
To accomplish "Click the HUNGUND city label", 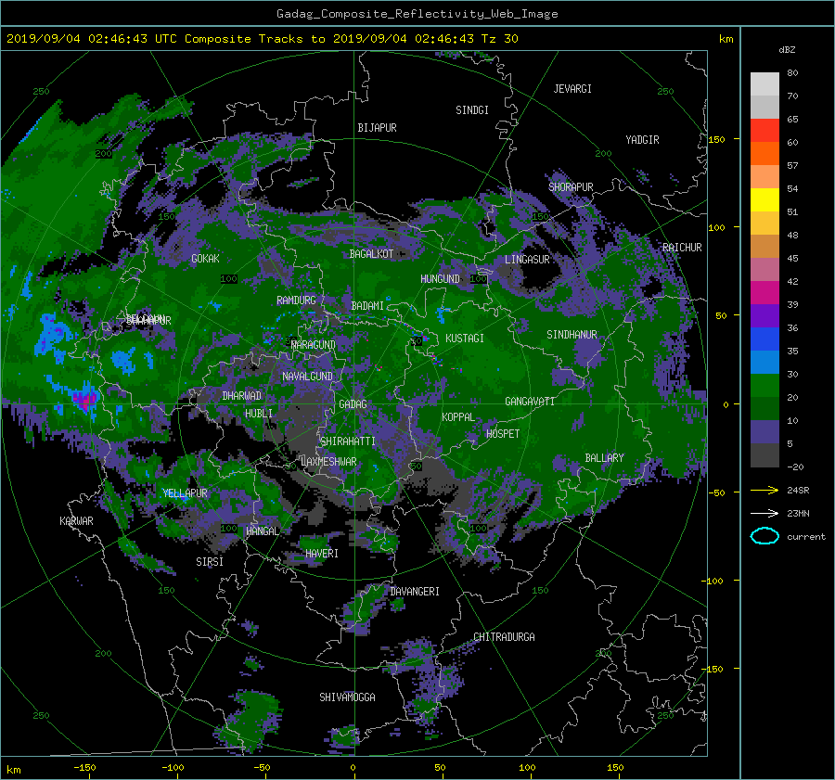I will tap(440, 278).
